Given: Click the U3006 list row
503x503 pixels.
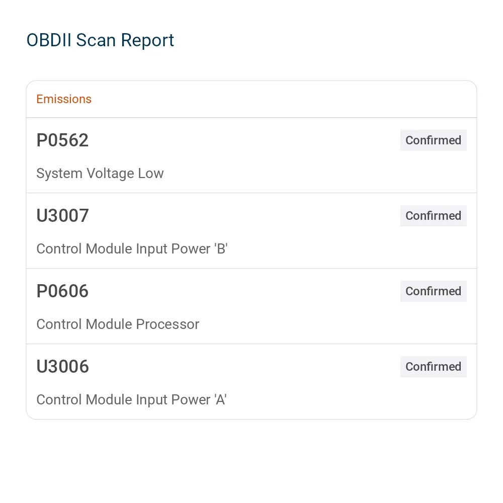Looking at the screenshot, I should (251, 381).
